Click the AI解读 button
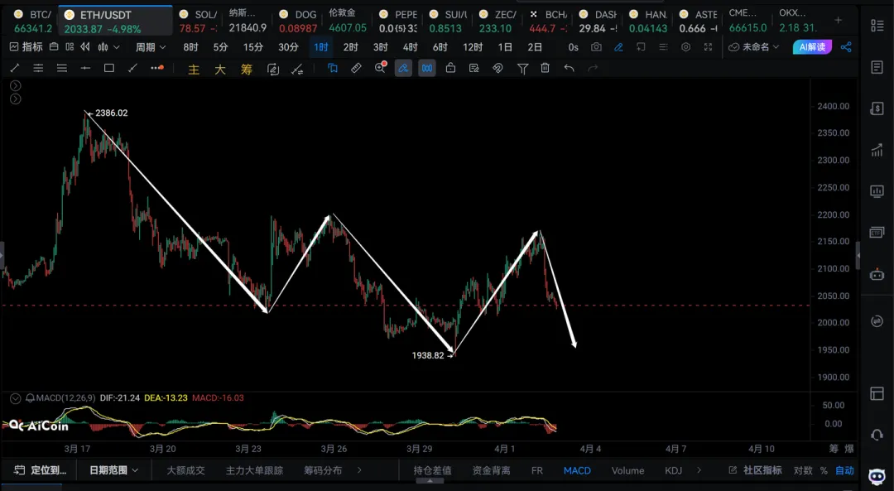The image size is (894, 491). coord(813,47)
